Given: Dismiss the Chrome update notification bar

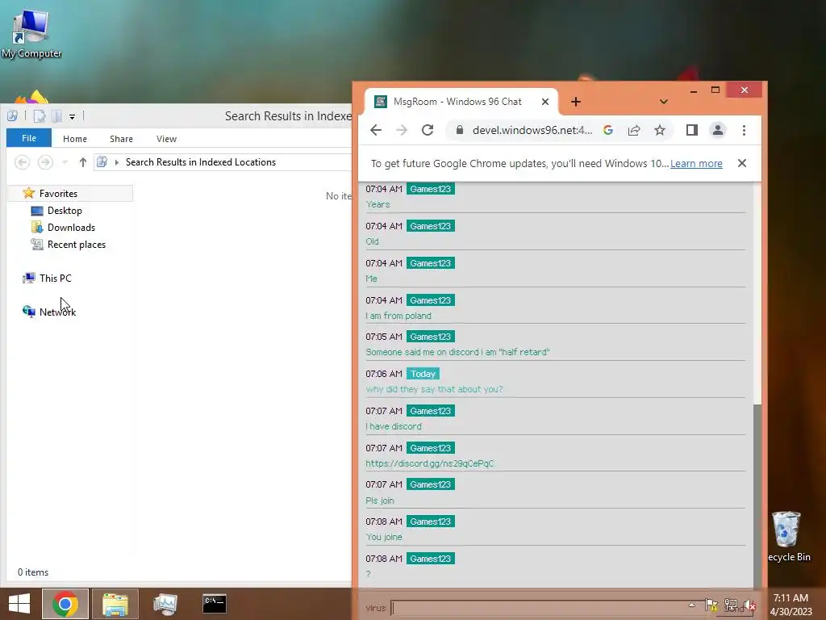Looking at the screenshot, I should click(742, 163).
